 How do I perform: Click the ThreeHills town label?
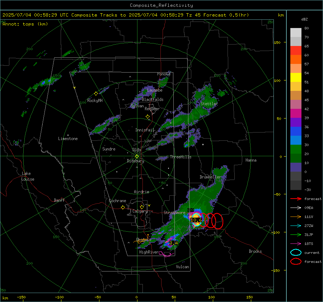click(x=181, y=157)
